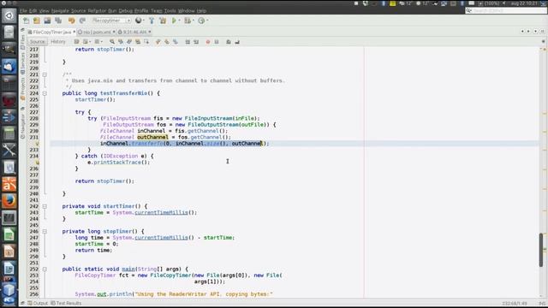Screen dimensions: 548x308
Task: Click the New Project toolbar icon
Action: click(x=36, y=21)
